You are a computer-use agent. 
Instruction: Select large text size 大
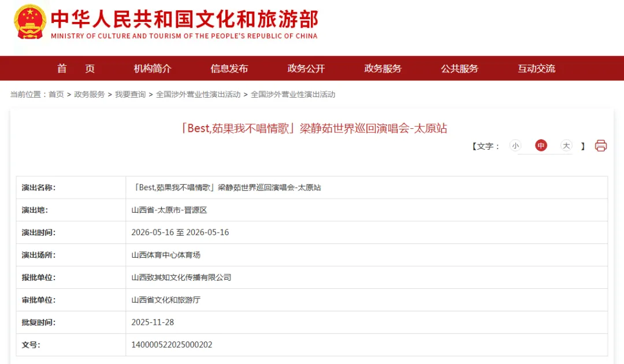[x=566, y=146]
